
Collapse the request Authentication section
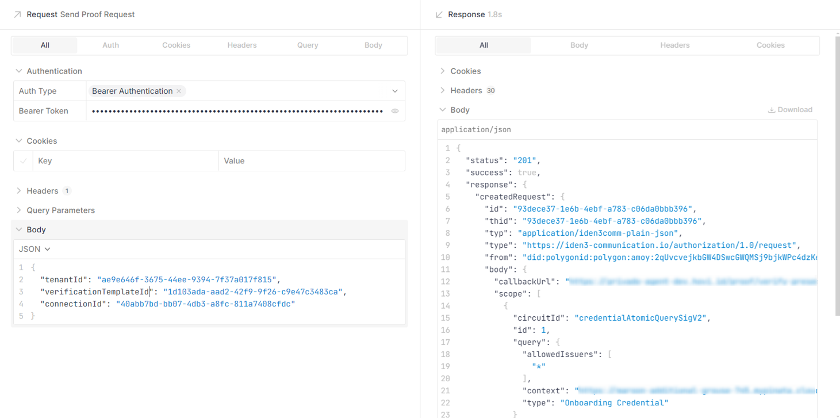(x=19, y=71)
